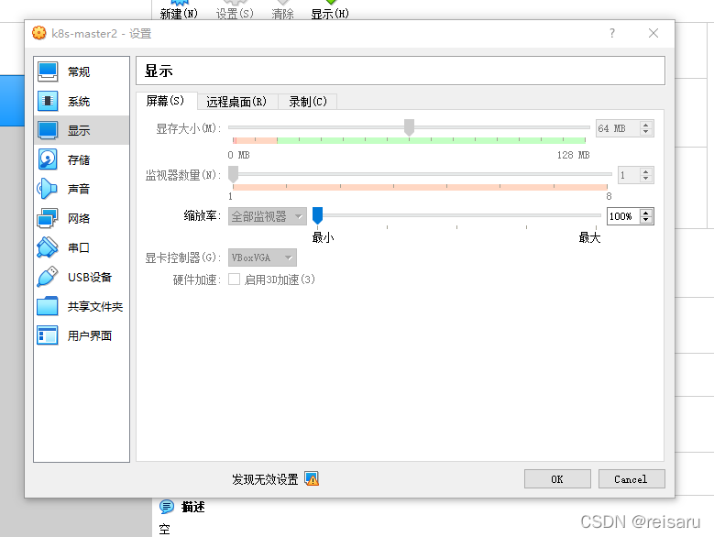Enable 启用3D加速 checkbox
714x537 pixels.
[x=234, y=279]
